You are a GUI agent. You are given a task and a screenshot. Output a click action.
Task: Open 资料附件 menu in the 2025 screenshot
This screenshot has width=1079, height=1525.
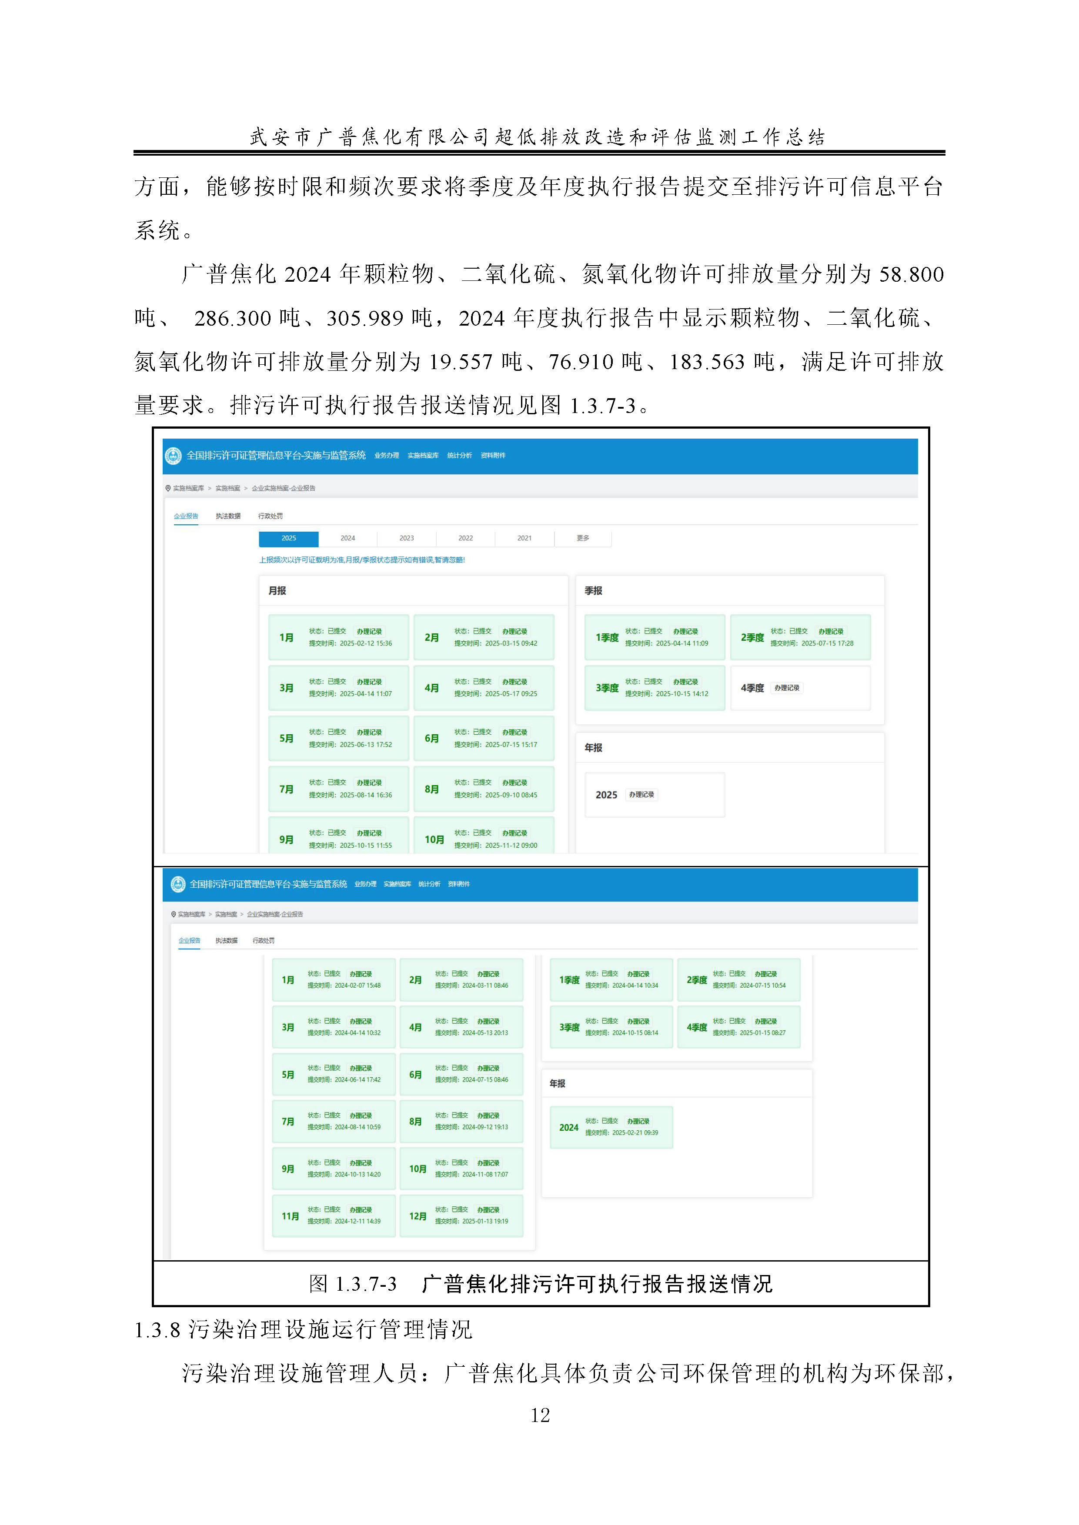tap(493, 456)
